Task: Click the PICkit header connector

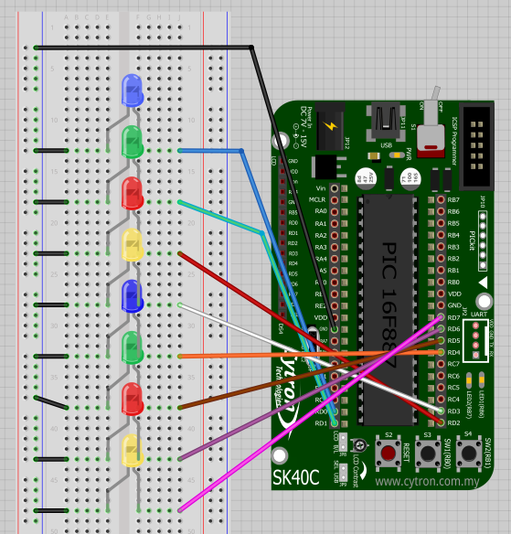Action: point(483,240)
